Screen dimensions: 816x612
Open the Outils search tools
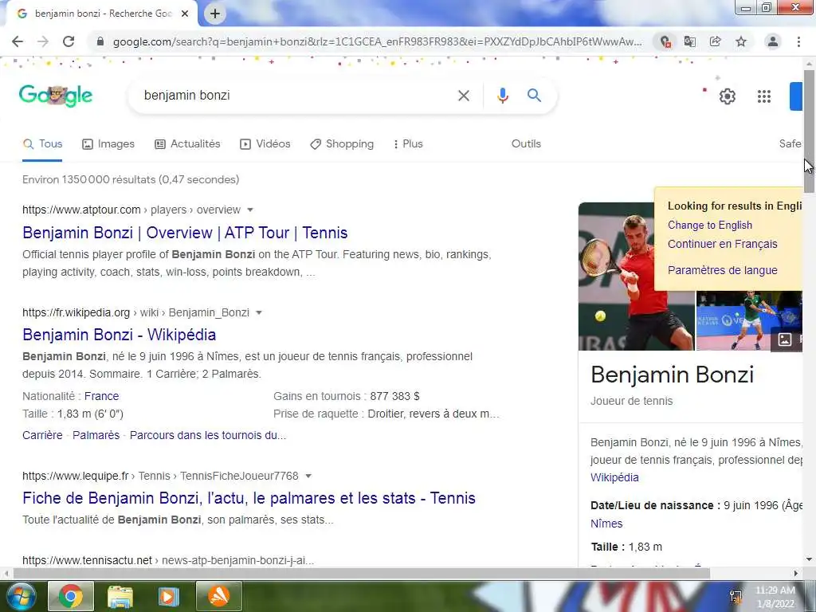point(526,144)
